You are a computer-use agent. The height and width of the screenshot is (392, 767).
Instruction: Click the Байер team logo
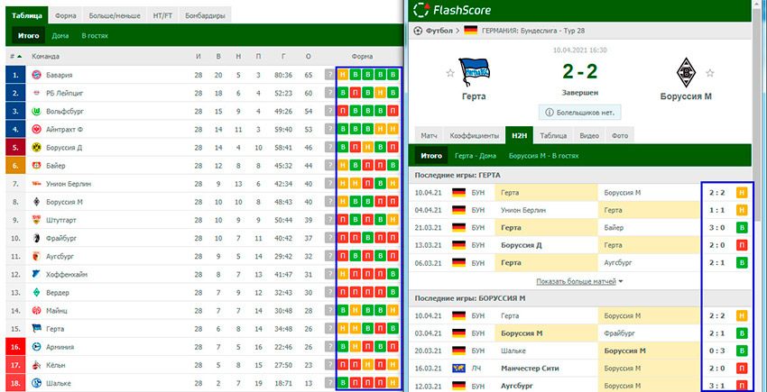click(x=36, y=166)
